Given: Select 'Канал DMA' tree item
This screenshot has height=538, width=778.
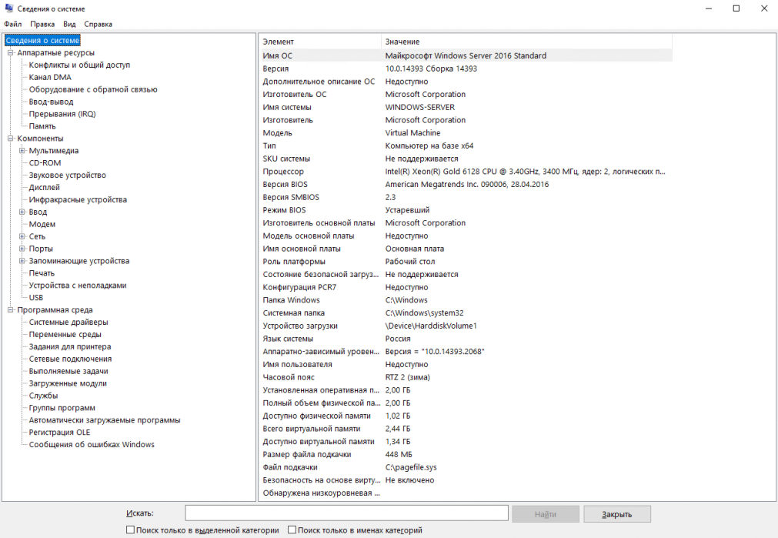Looking at the screenshot, I should point(50,77).
